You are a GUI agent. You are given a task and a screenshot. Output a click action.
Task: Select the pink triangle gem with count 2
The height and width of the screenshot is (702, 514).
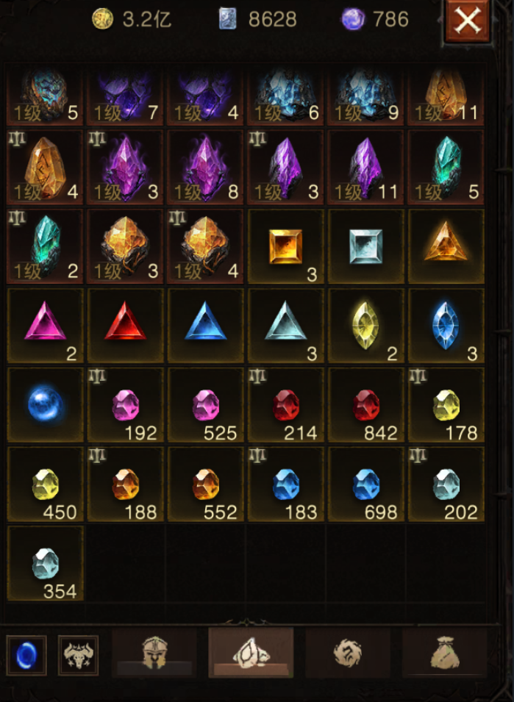(45, 326)
